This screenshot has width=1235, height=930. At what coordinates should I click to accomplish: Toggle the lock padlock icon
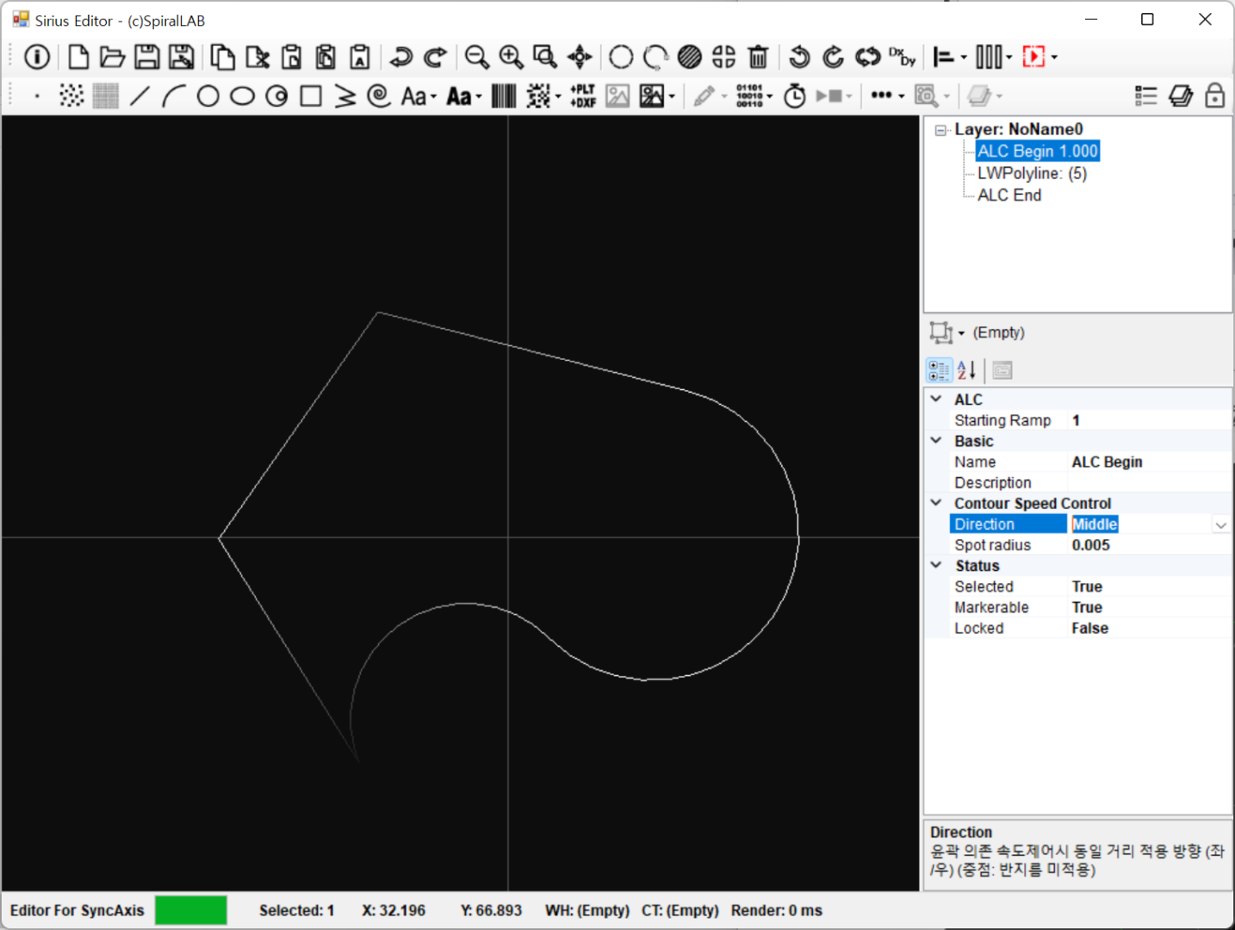coord(1214,96)
